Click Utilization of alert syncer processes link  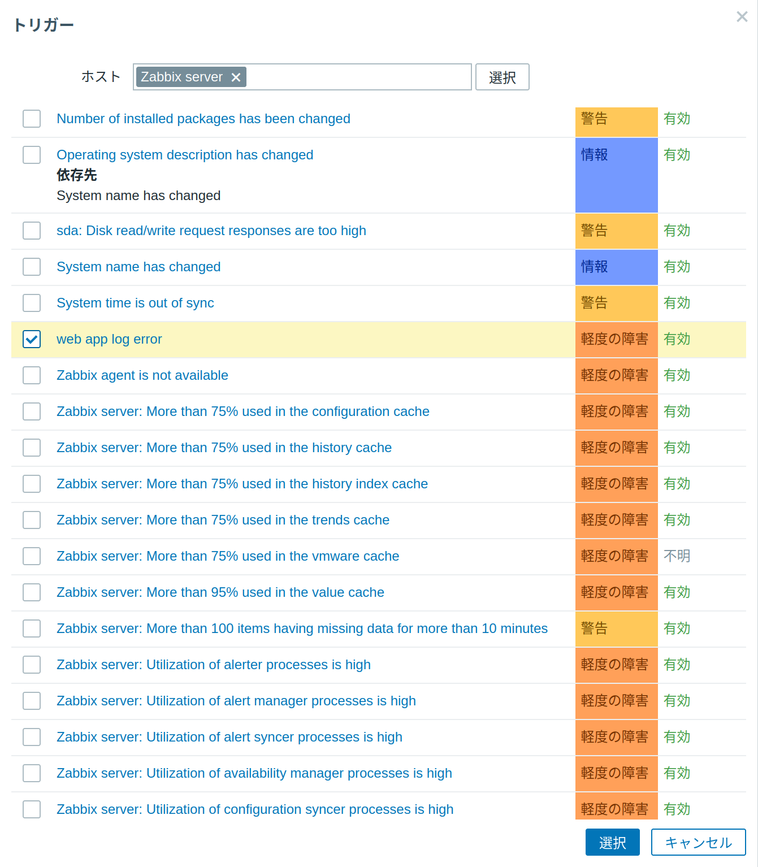point(229,737)
